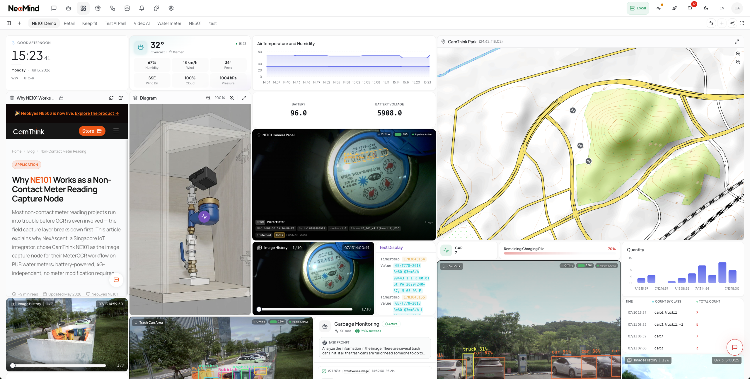This screenshot has height=379, width=750.
Task: Zoom in on the CamThink Park map
Action: point(738,54)
